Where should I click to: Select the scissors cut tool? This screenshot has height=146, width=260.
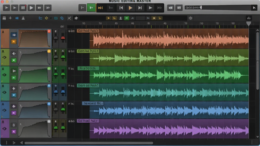tap(69, 18)
